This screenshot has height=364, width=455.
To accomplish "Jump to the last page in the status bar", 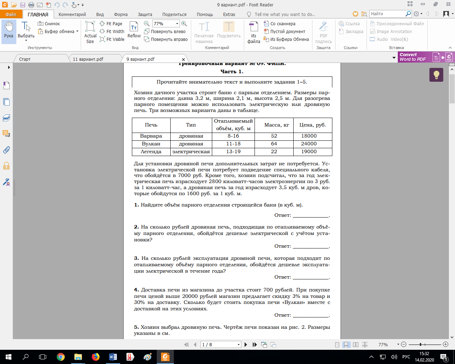I will [255, 344].
